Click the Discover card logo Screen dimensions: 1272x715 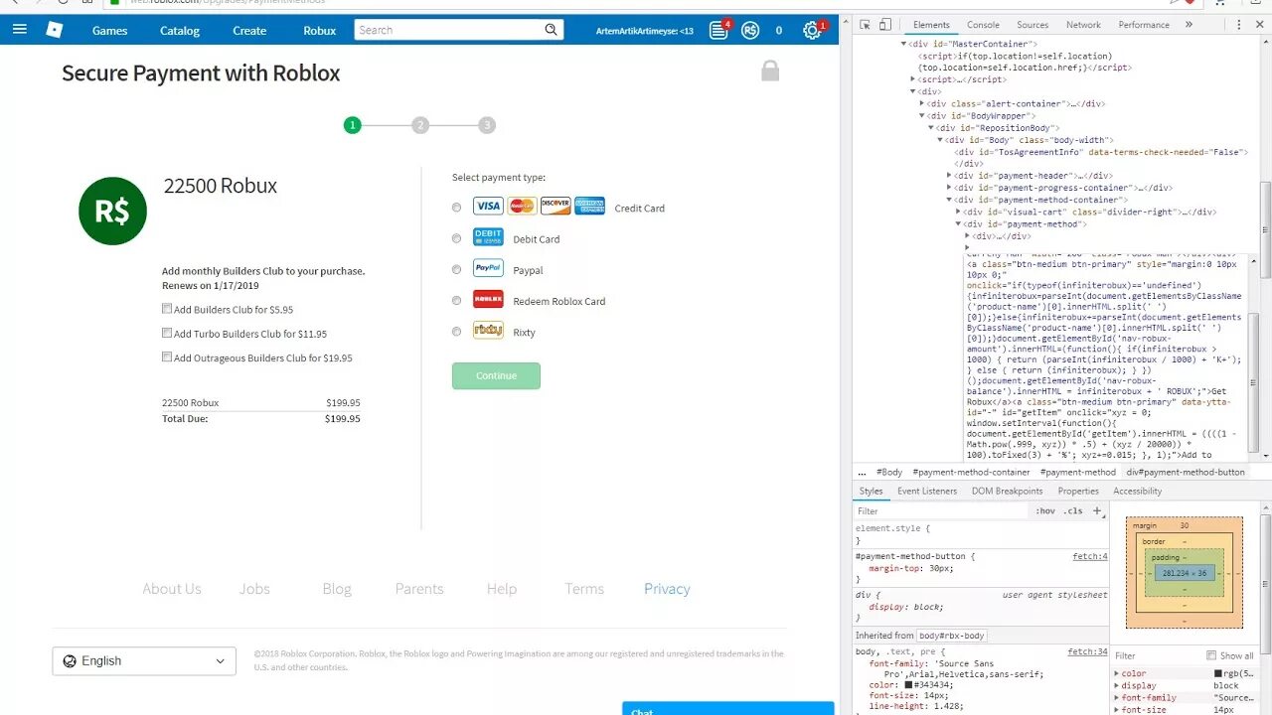[556, 207]
